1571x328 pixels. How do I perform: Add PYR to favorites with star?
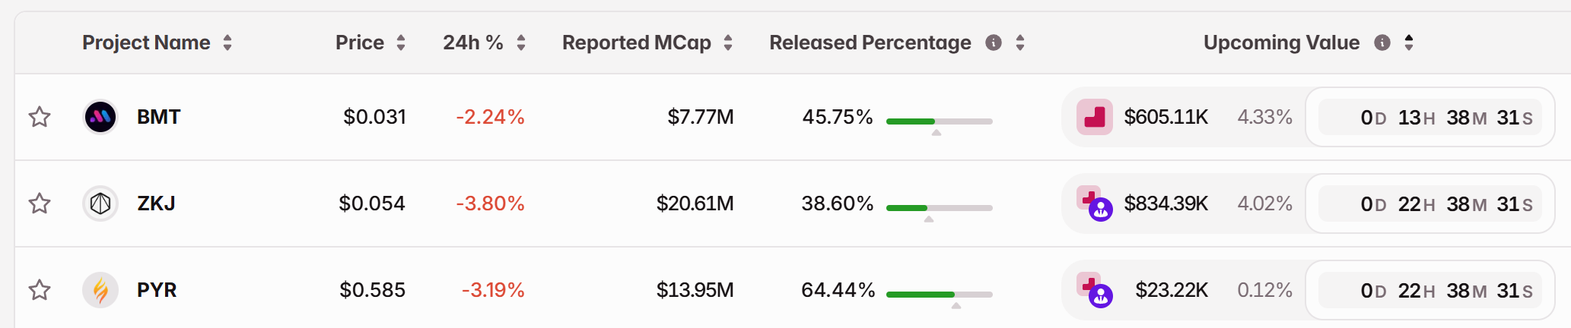point(40,290)
